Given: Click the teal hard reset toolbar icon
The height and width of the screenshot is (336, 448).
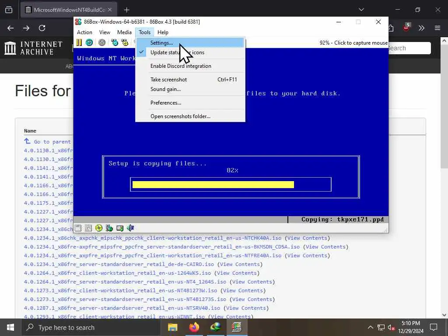Looking at the screenshot, I should (89, 42).
